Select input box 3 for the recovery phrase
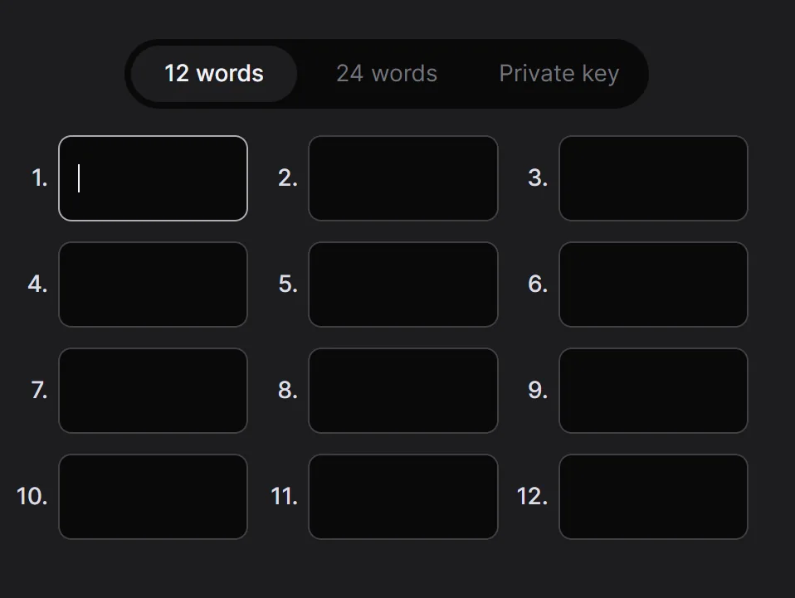This screenshot has width=795, height=598. tap(653, 178)
